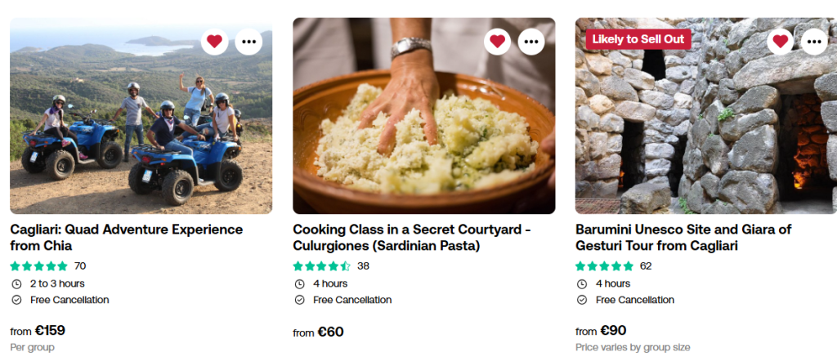Open Cooking Class in a Secret Courtyard link

[x=411, y=237]
